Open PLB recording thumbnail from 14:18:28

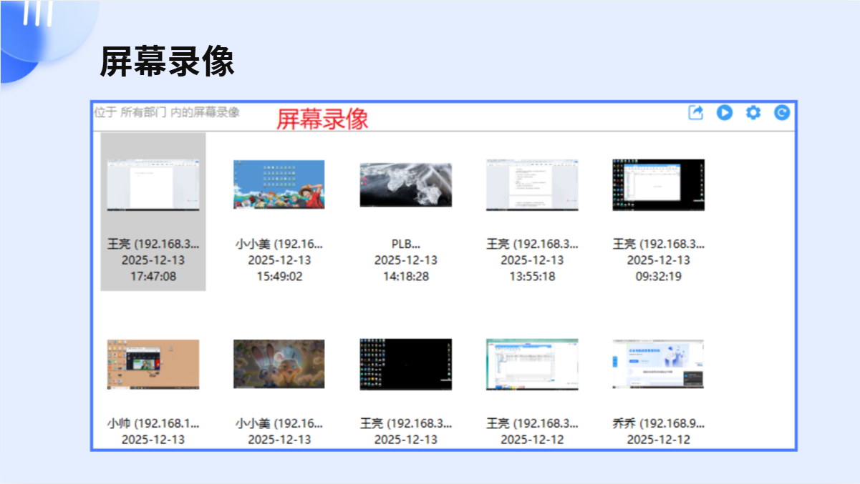(x=406, y=185)
